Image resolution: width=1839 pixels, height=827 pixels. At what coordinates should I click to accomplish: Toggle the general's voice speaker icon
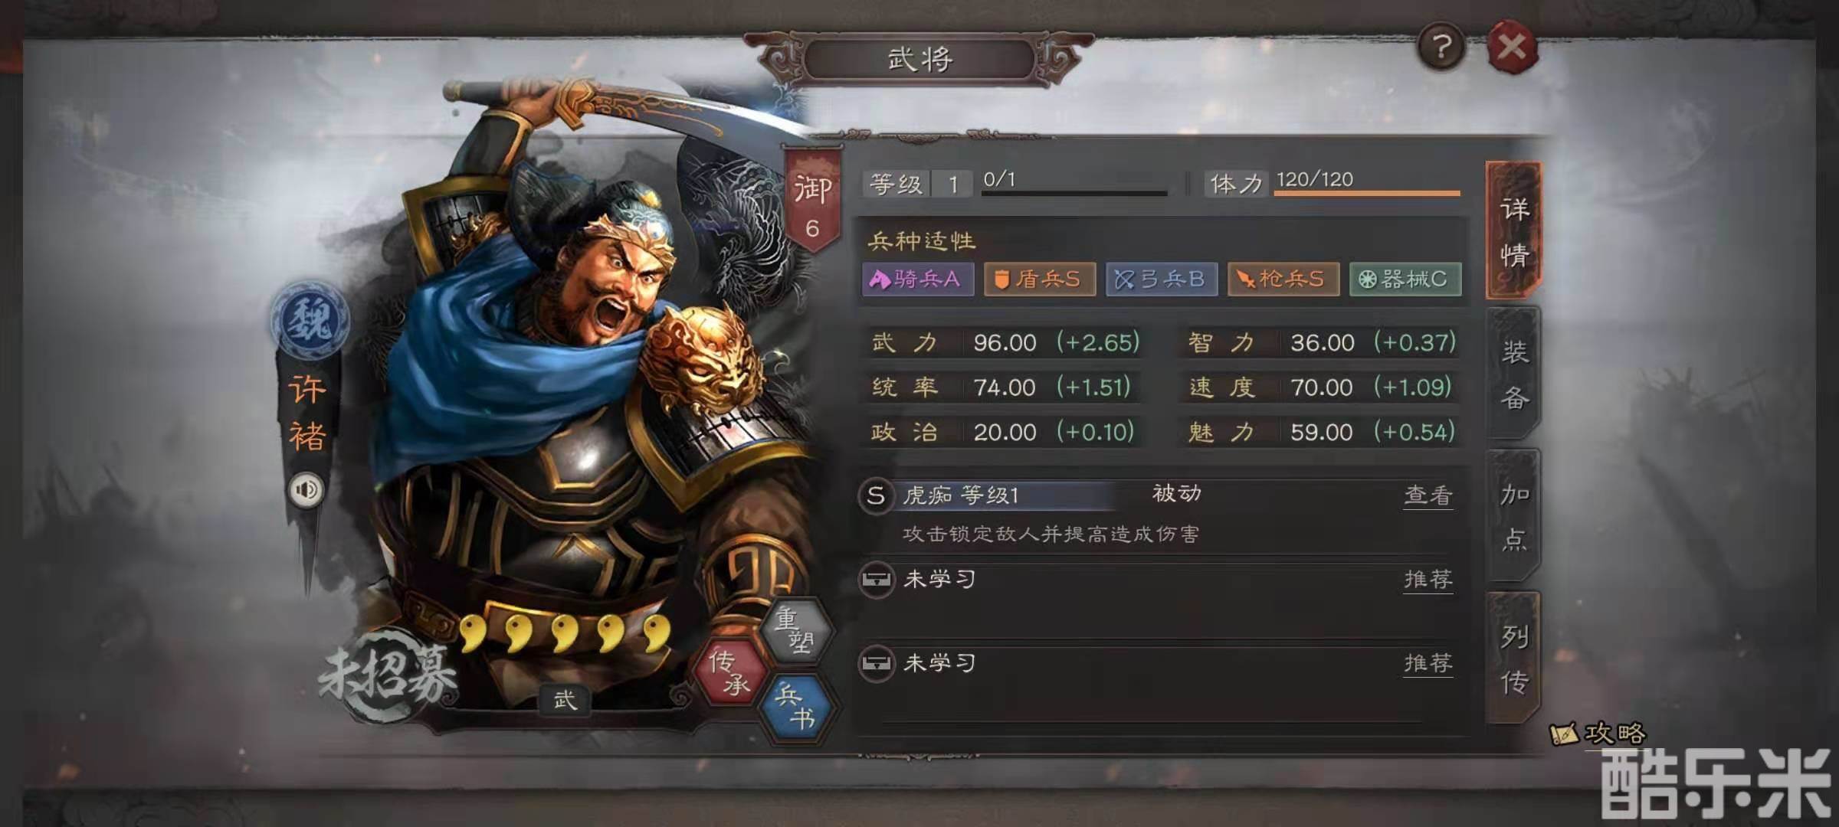306,489
